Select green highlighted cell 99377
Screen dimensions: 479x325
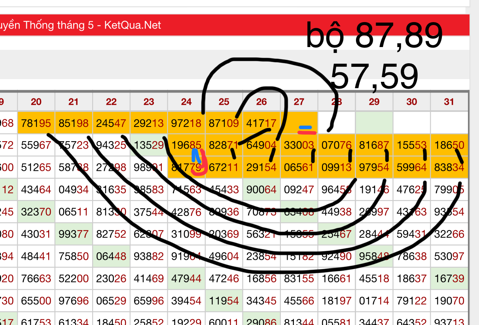74,234
